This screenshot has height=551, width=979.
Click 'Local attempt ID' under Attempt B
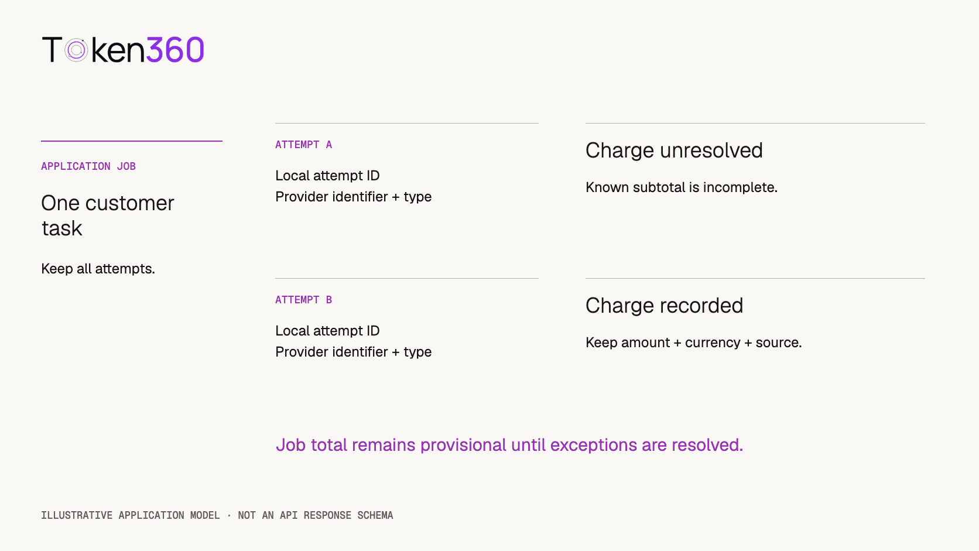pos(327,331)
